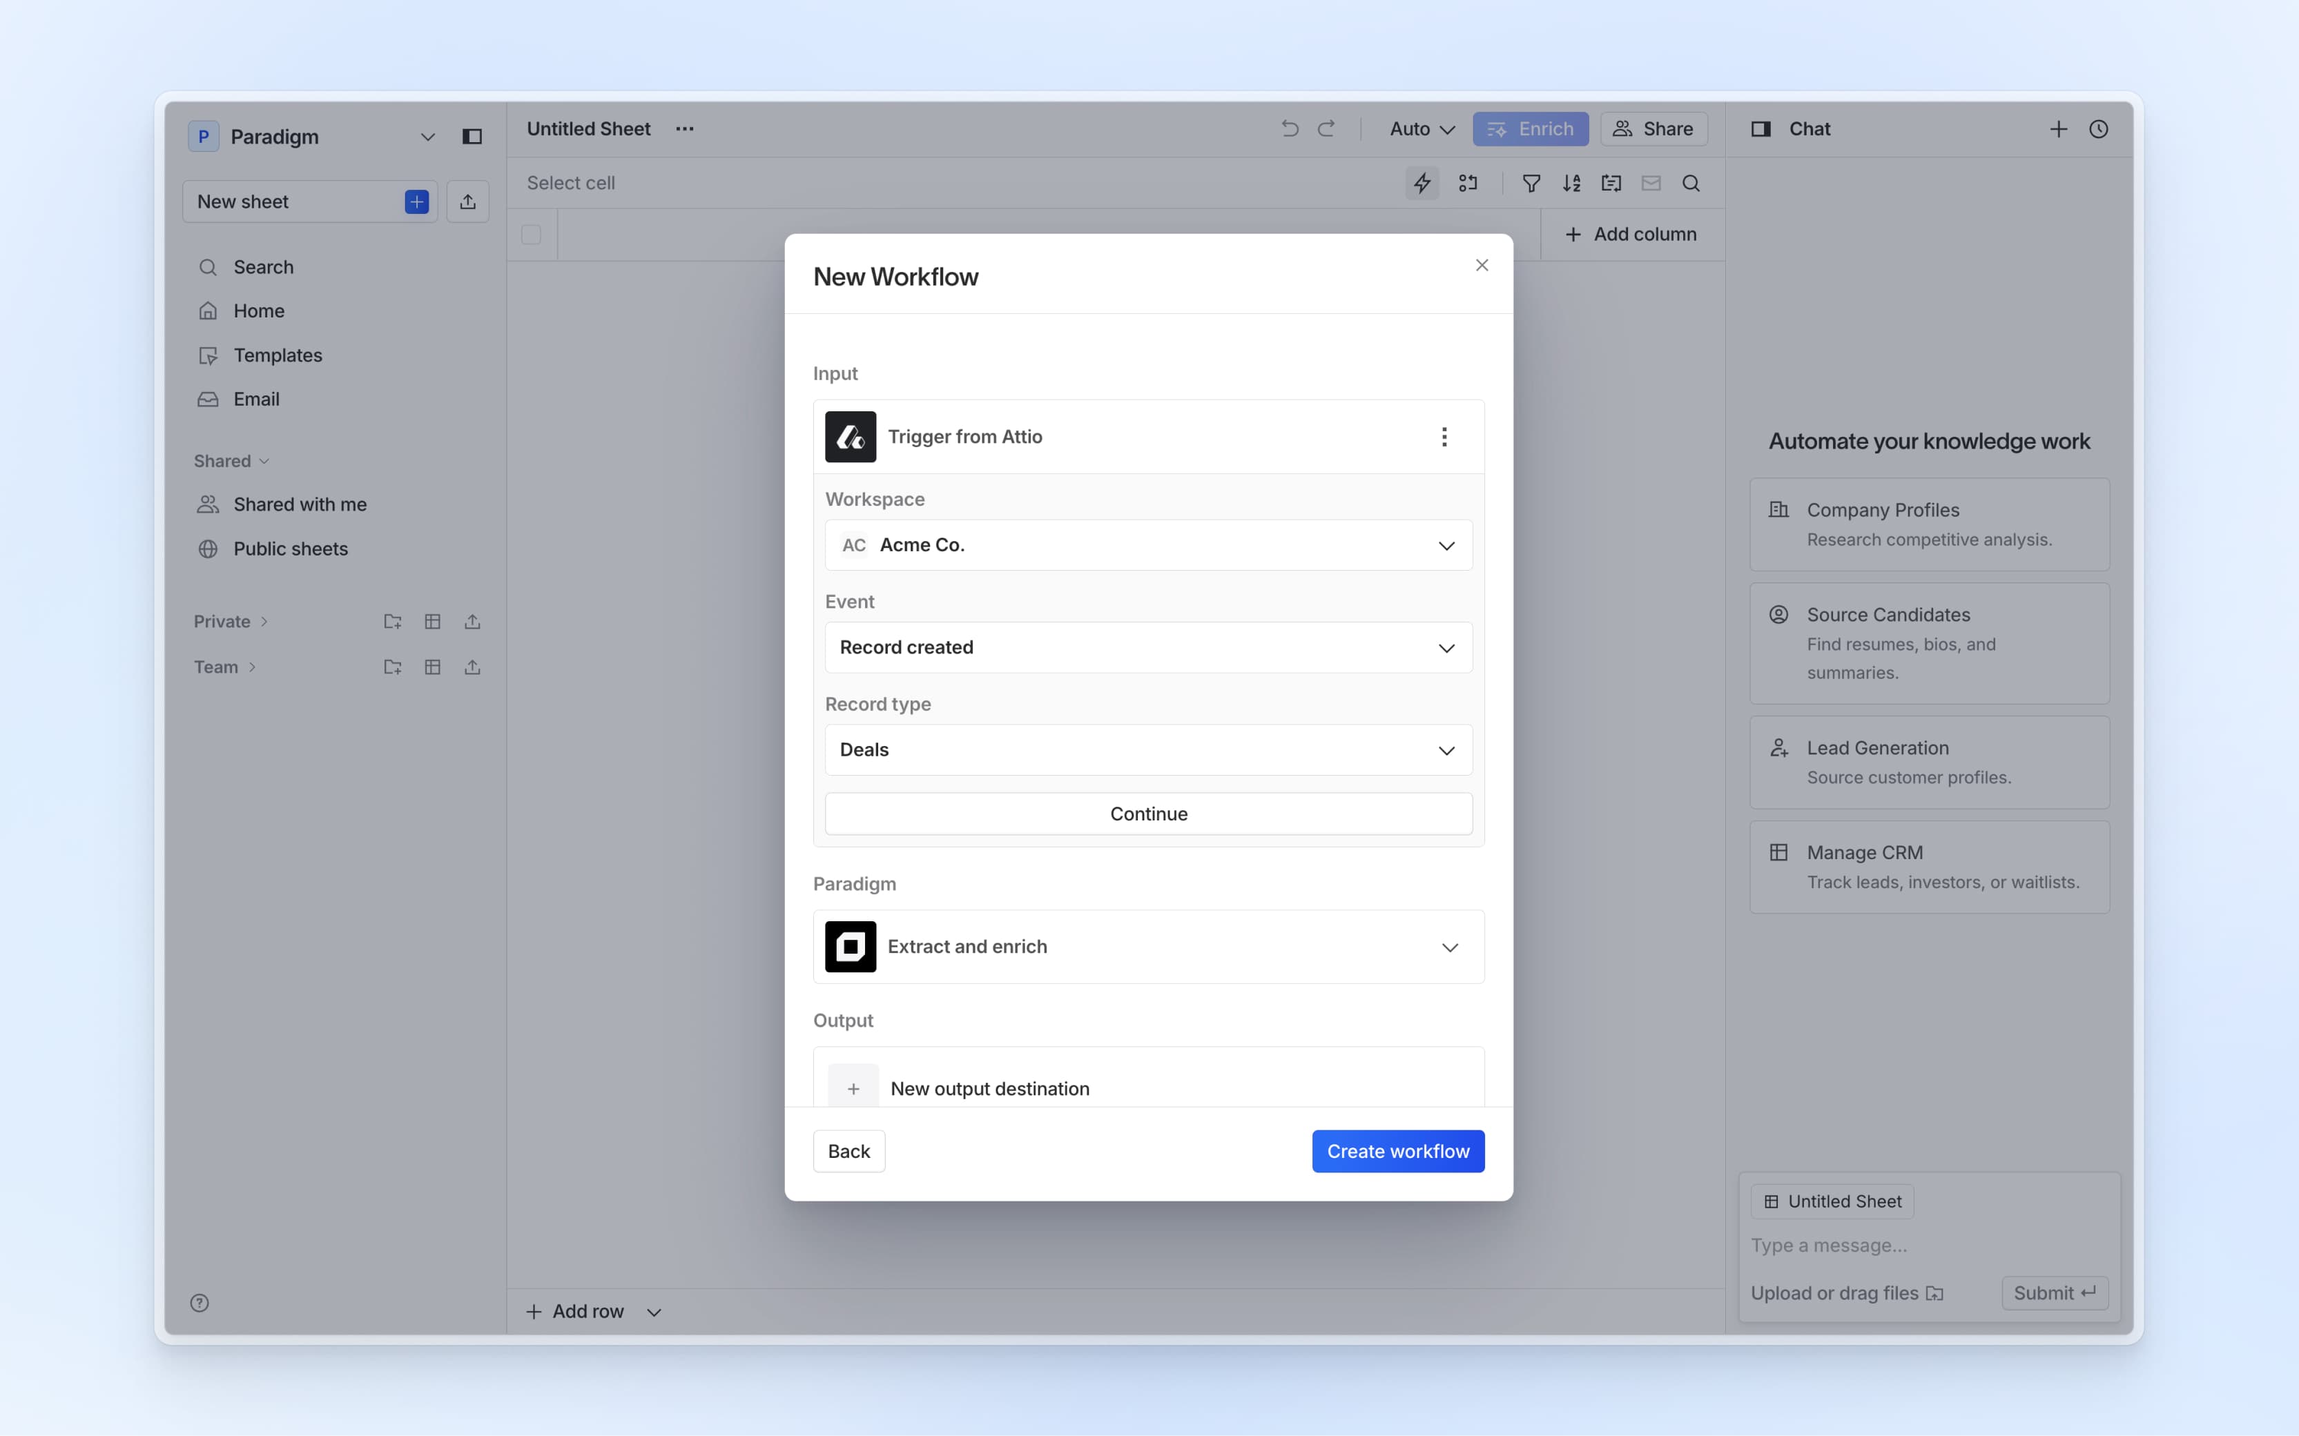Click the Create workflow button
Screen dimensions: 2299x1436
click(1397, 1151)
